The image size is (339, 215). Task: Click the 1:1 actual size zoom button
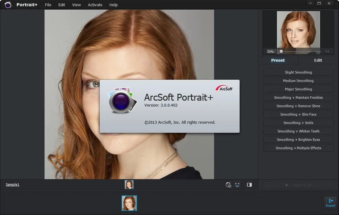pyautogui.click(x=327, y=51)
